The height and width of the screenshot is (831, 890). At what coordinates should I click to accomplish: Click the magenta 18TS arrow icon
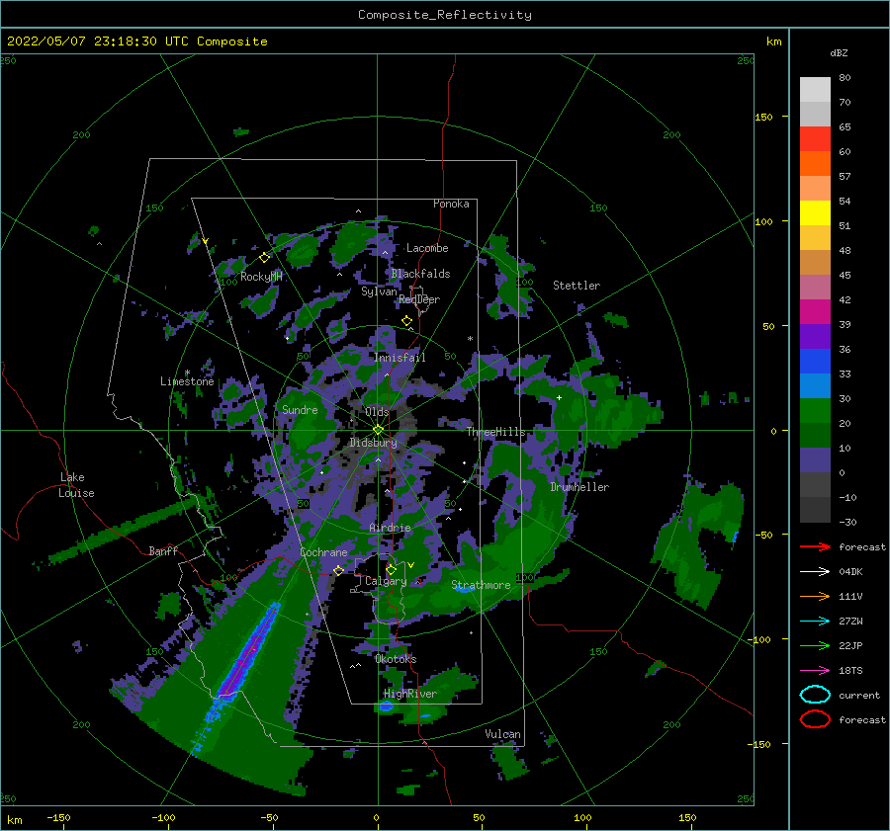[815, 671]
